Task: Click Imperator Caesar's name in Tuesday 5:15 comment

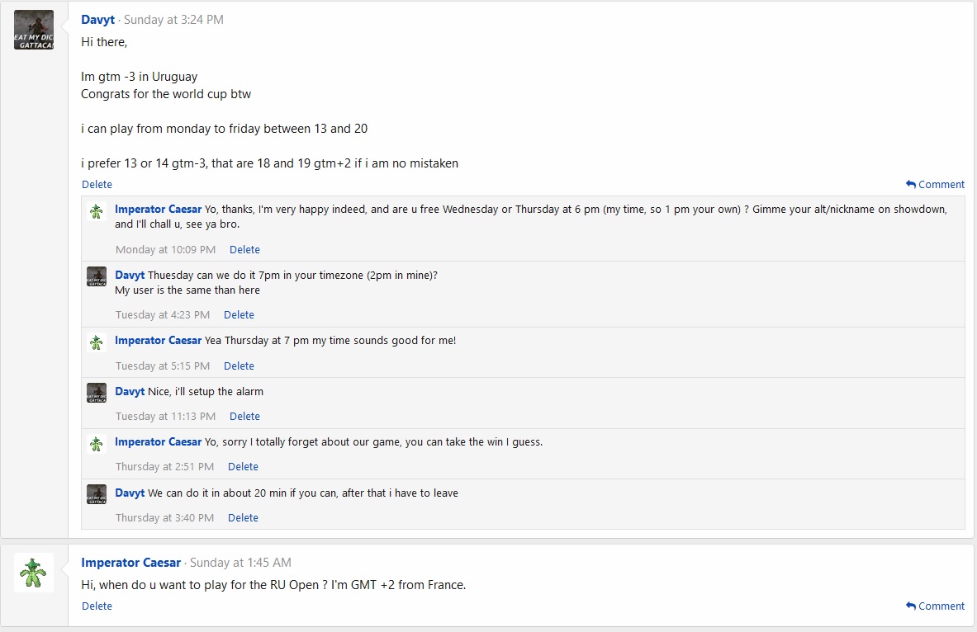Action: (x=158, y=341)
